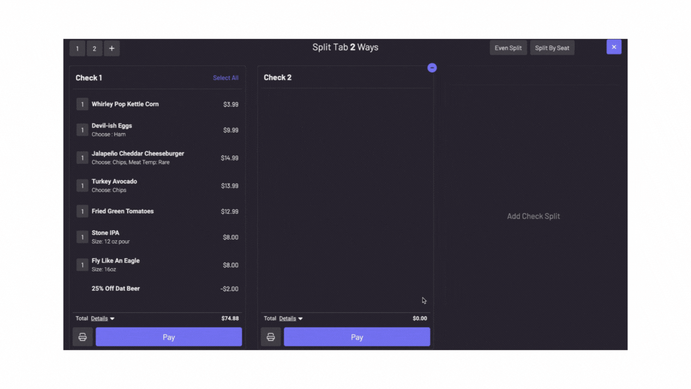The width and height of the screenshot is (691, 389).
Task: Select quantity box for Fly Like An Eagle
Action: (82, 265)
